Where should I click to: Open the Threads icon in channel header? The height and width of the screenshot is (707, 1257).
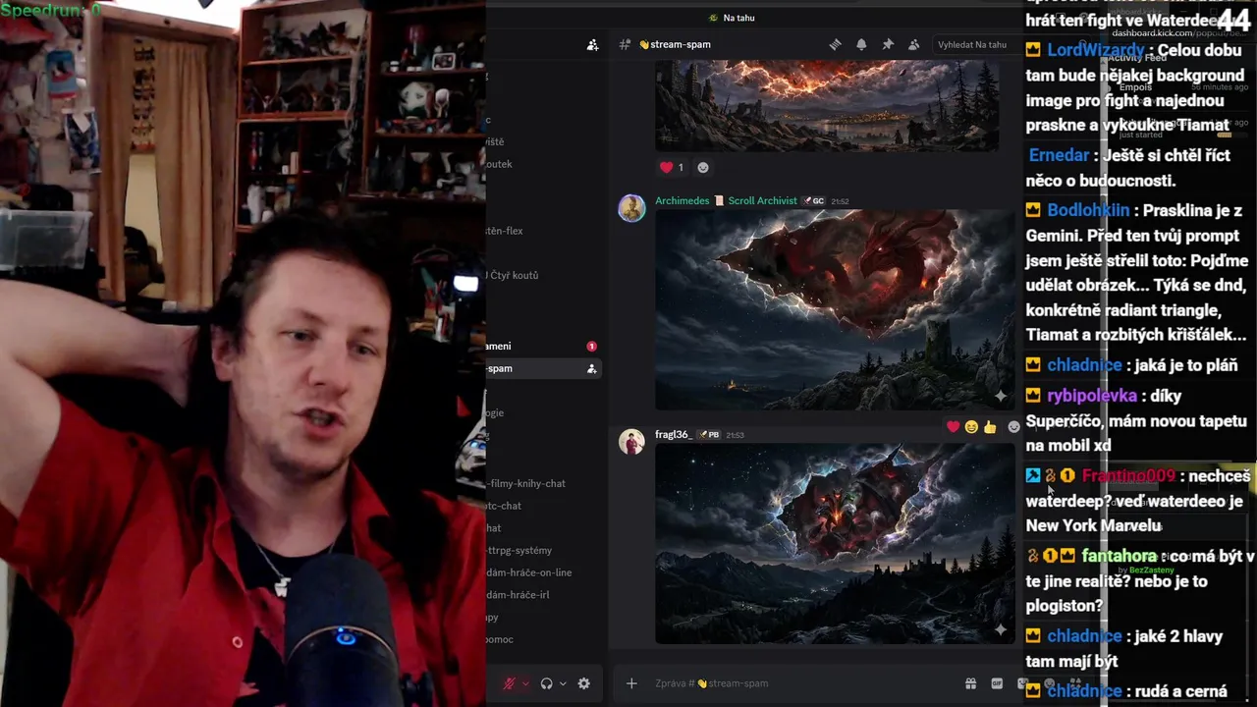click(835, 44)
